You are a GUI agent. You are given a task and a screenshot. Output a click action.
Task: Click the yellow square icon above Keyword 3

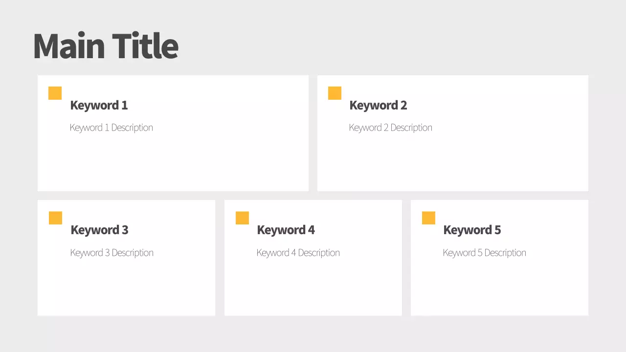(x=55, y=218)
